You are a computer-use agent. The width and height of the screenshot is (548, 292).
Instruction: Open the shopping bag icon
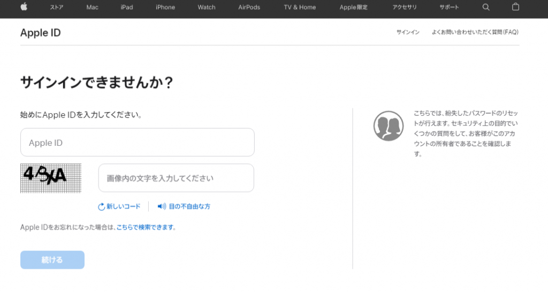coord(515,6)
